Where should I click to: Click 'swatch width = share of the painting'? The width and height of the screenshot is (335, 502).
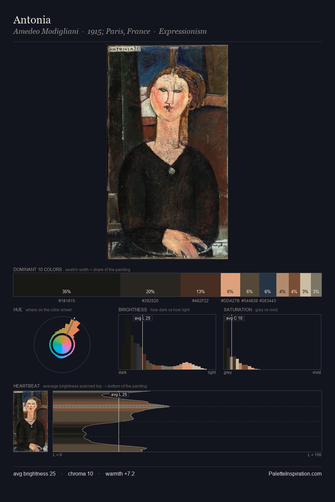click(98, 270)
